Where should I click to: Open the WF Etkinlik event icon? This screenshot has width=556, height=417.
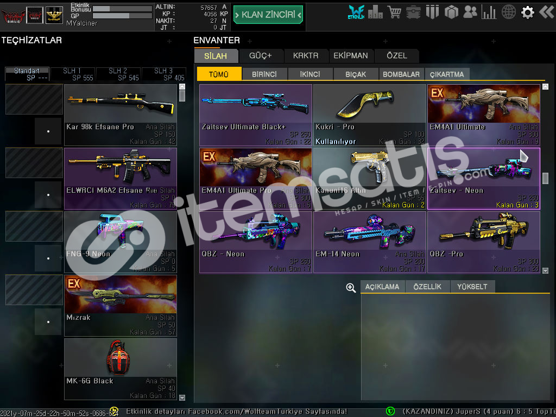pyautogui.click(x=356, y=12)
